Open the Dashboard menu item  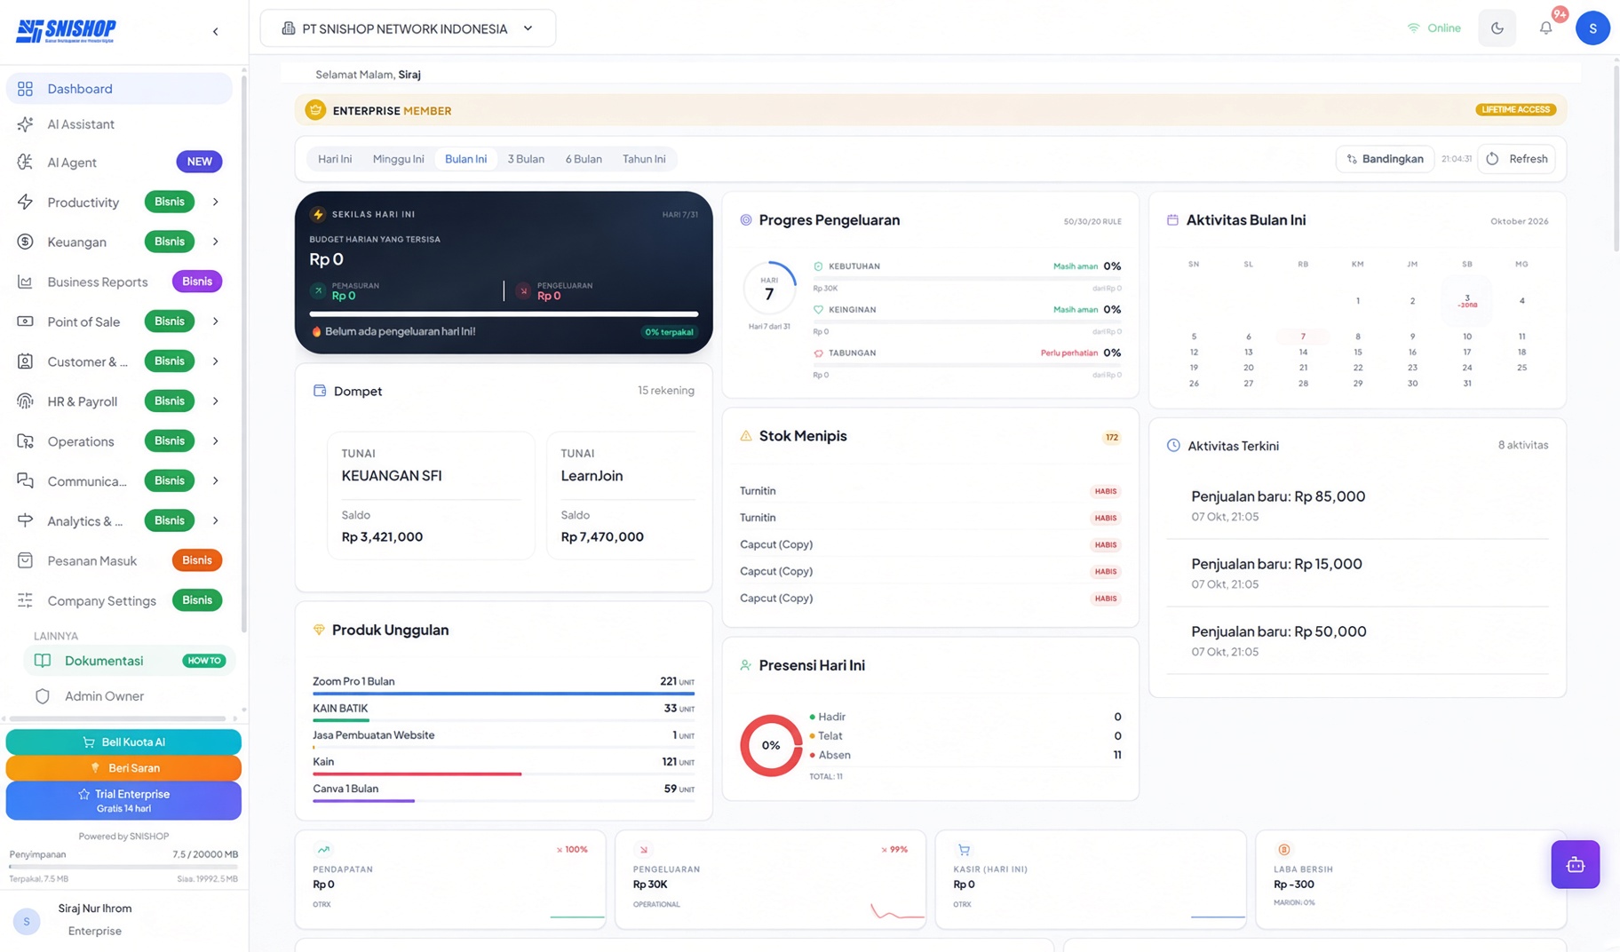(x=119, y=89)
